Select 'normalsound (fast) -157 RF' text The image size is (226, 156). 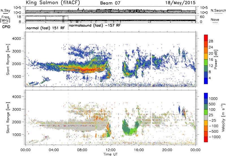tap(95, 26)
